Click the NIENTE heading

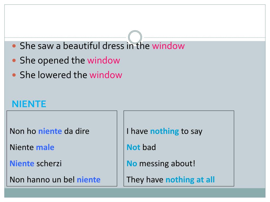click(29, 104)
